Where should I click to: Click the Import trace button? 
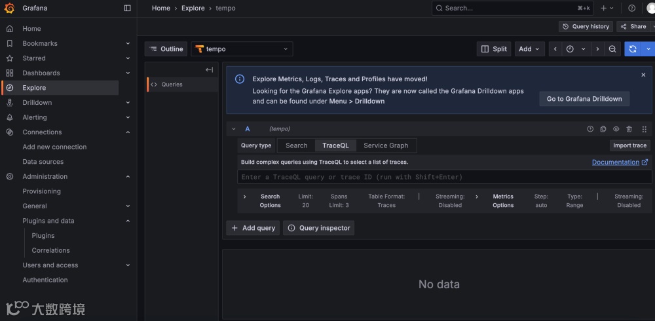point(630,145)
